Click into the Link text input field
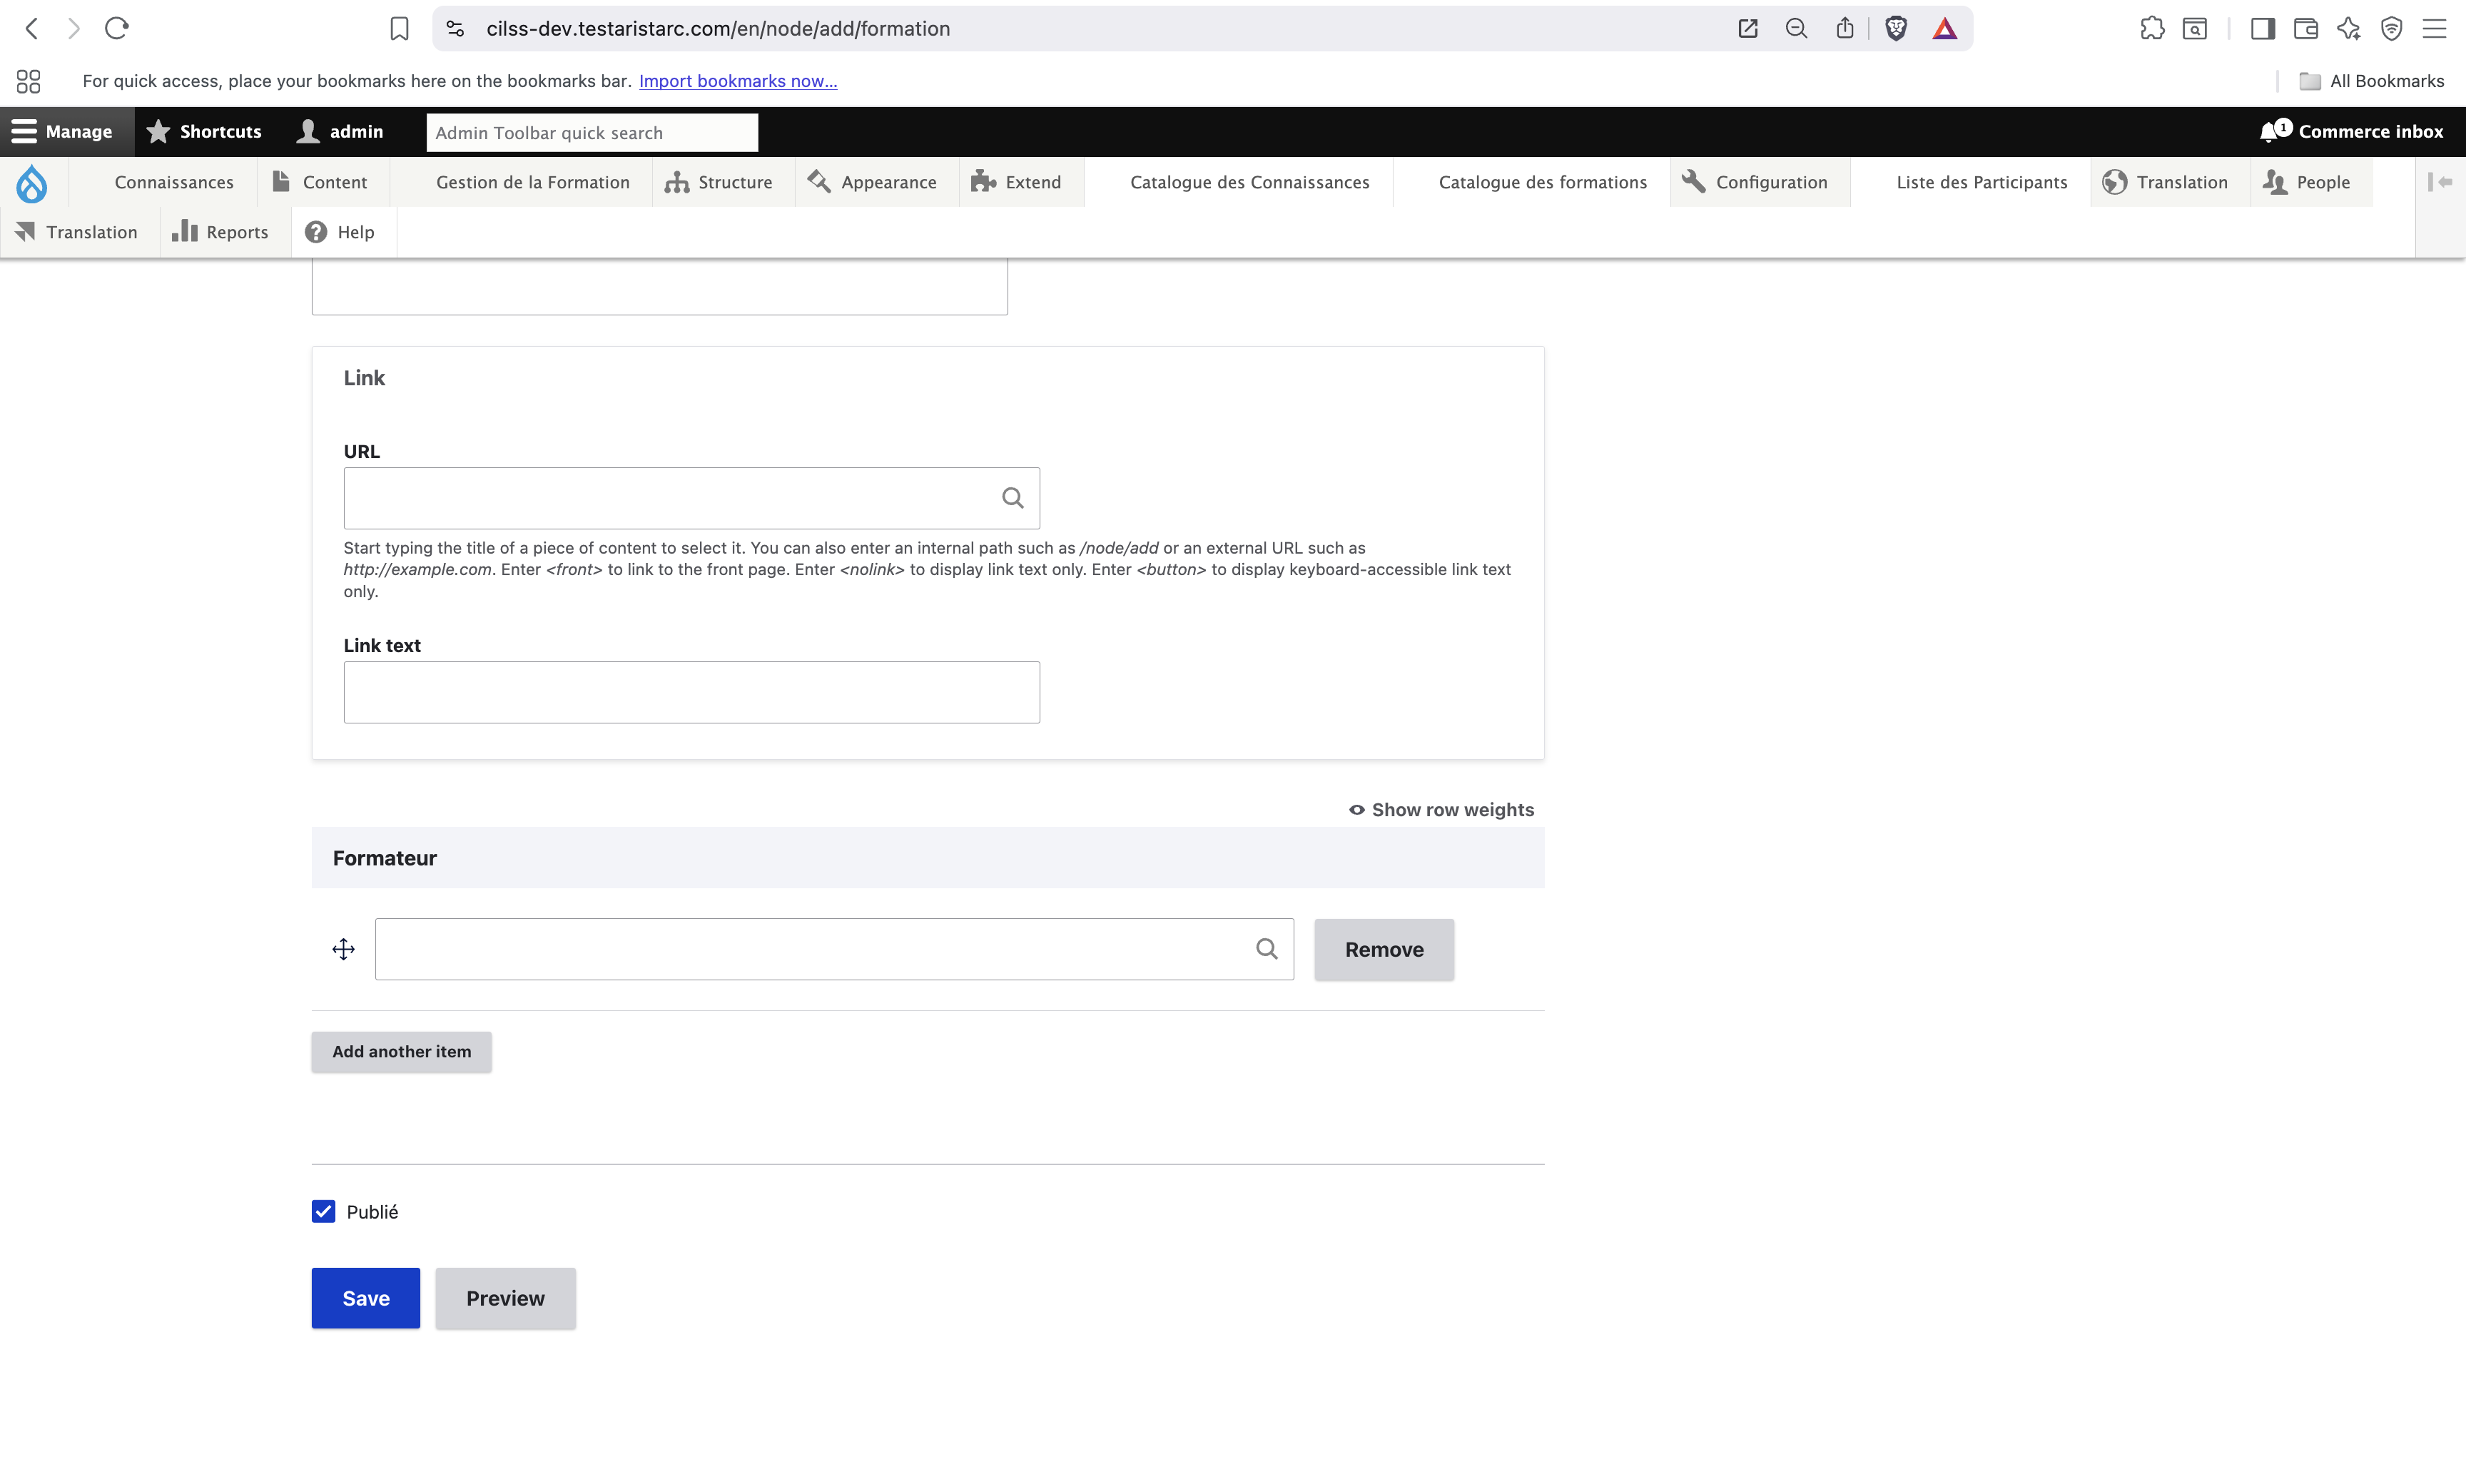Screen dimensions: 2466x1484 point(691,692)
